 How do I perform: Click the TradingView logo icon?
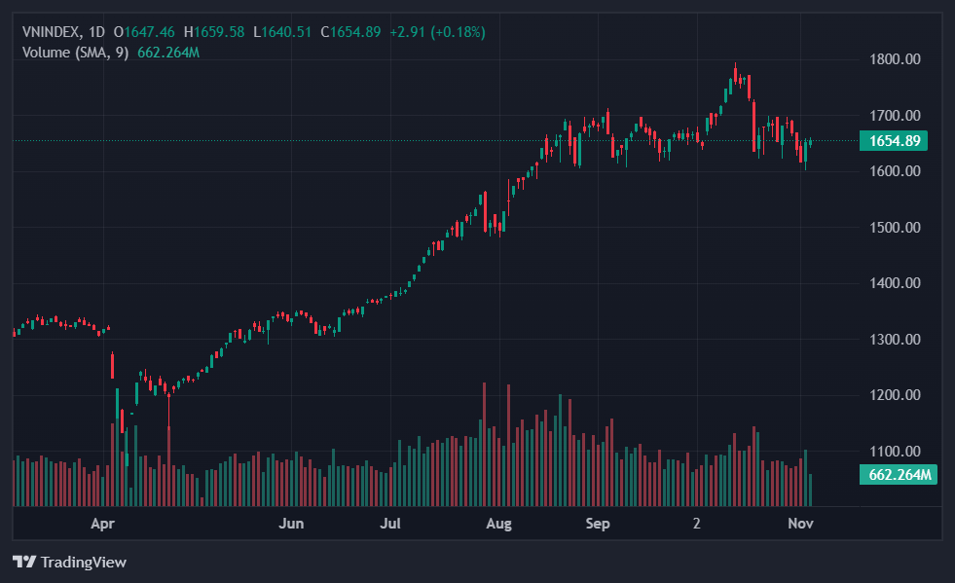tap(24, 562)
